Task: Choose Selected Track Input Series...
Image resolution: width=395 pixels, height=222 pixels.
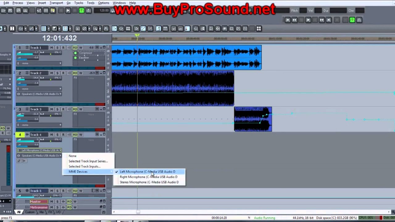Action: point(88,161)
